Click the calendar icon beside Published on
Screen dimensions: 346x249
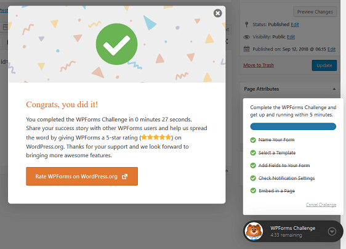(246, 49)
